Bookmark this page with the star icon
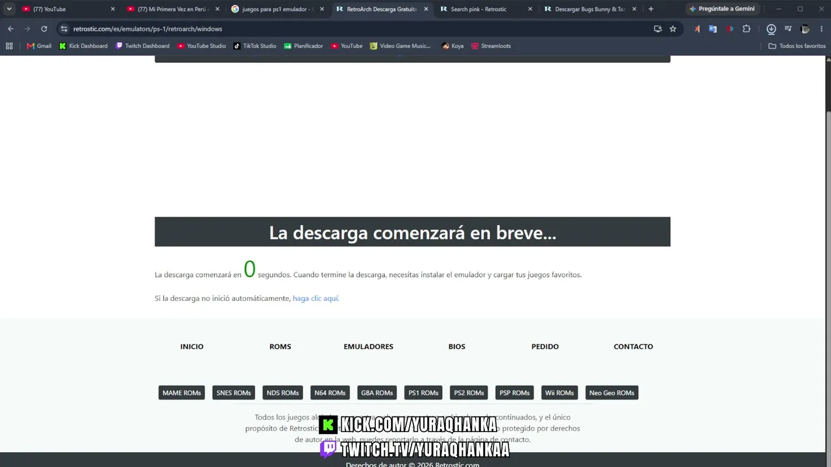Image resolution: width=831 pixels, height=467 pixels. (x=673, y=29)
